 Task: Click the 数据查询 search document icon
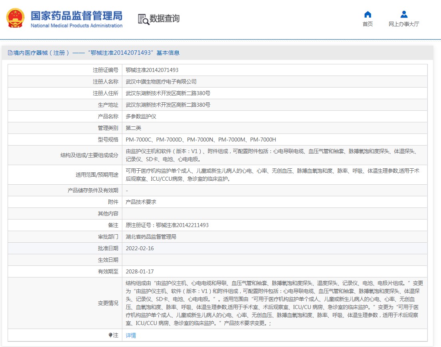(x=144, y=19)
